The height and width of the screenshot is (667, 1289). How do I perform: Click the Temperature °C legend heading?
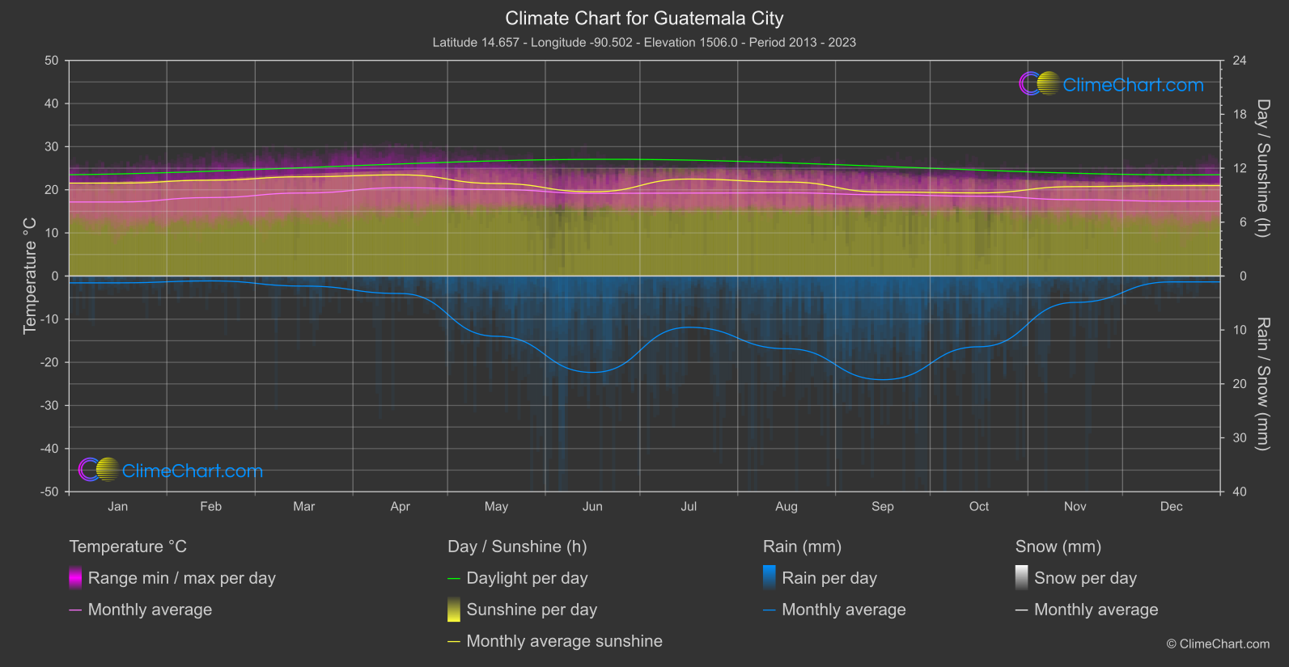coord(128,547)
